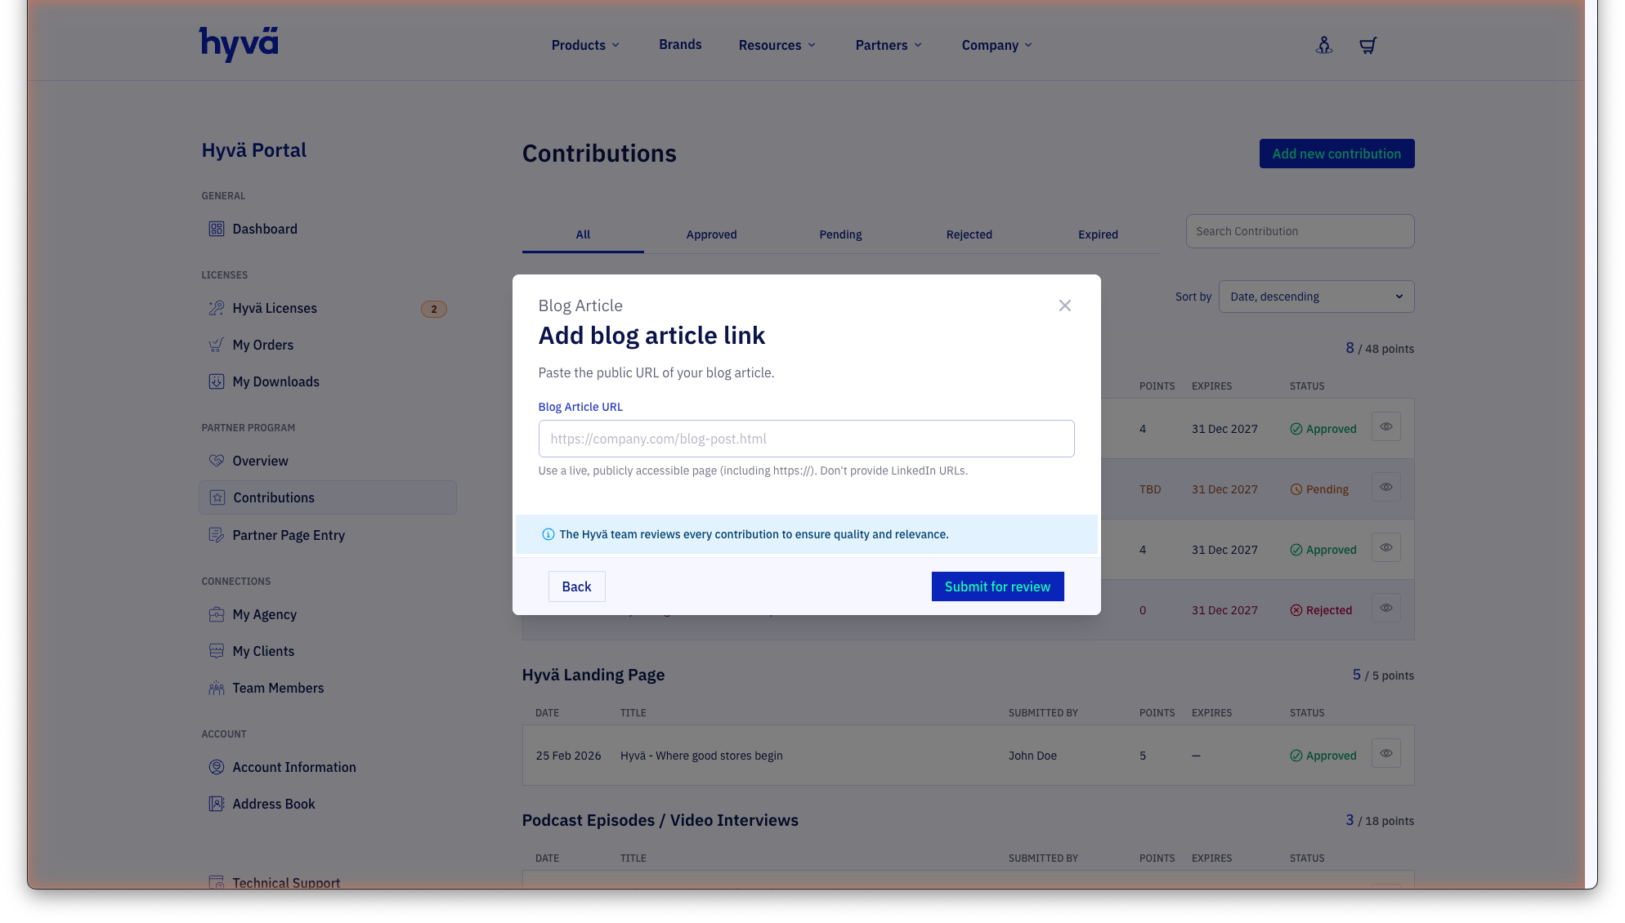
Task: Open the shopping cart
Action: click(1368, 45)
